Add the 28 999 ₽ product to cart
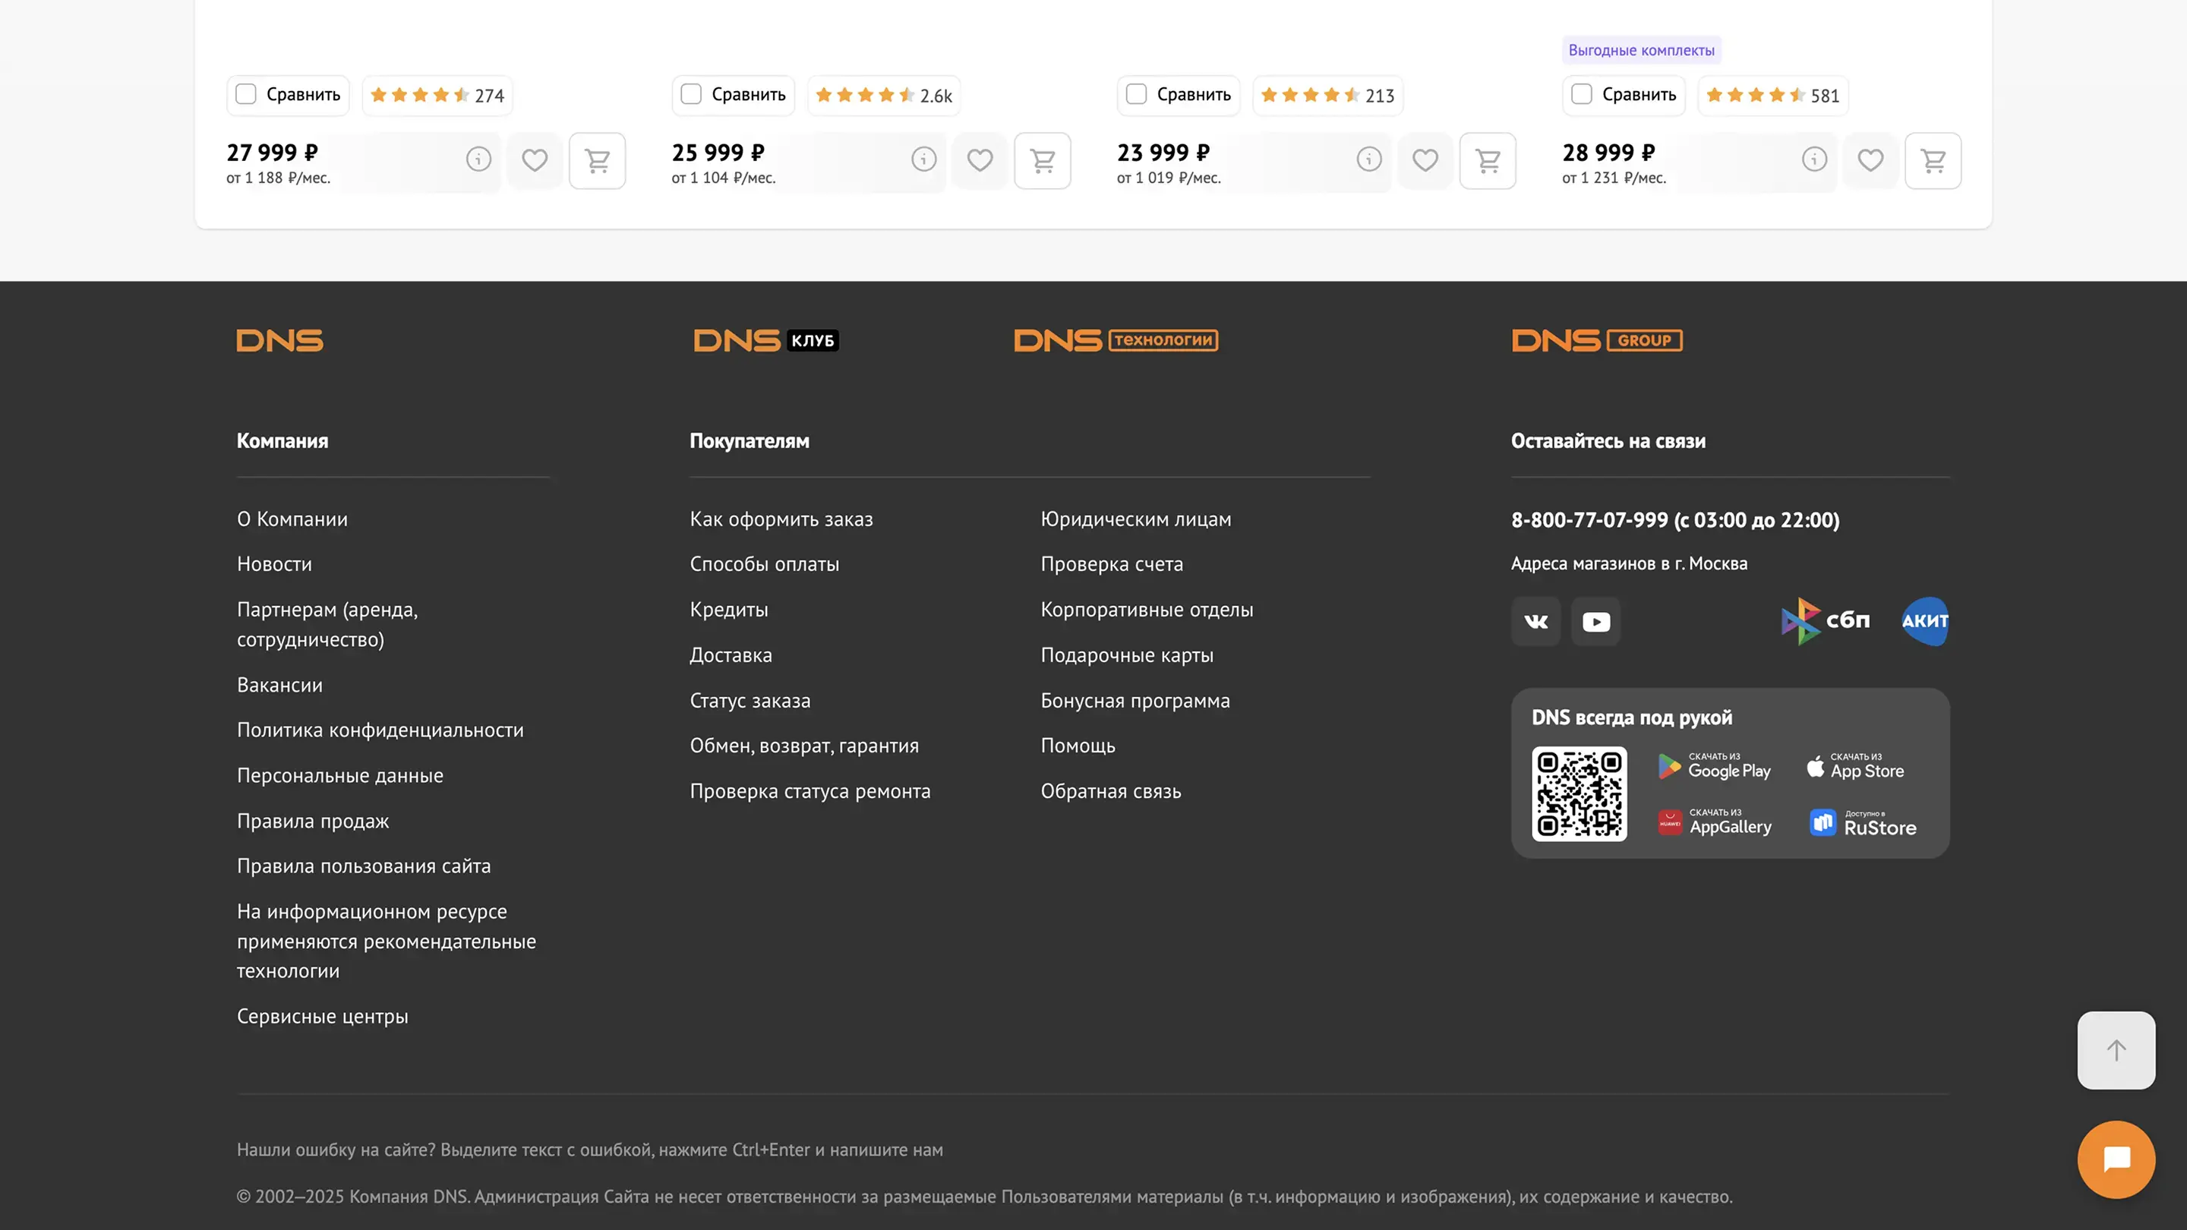2187x1230 pixels. click(1933, 160)
